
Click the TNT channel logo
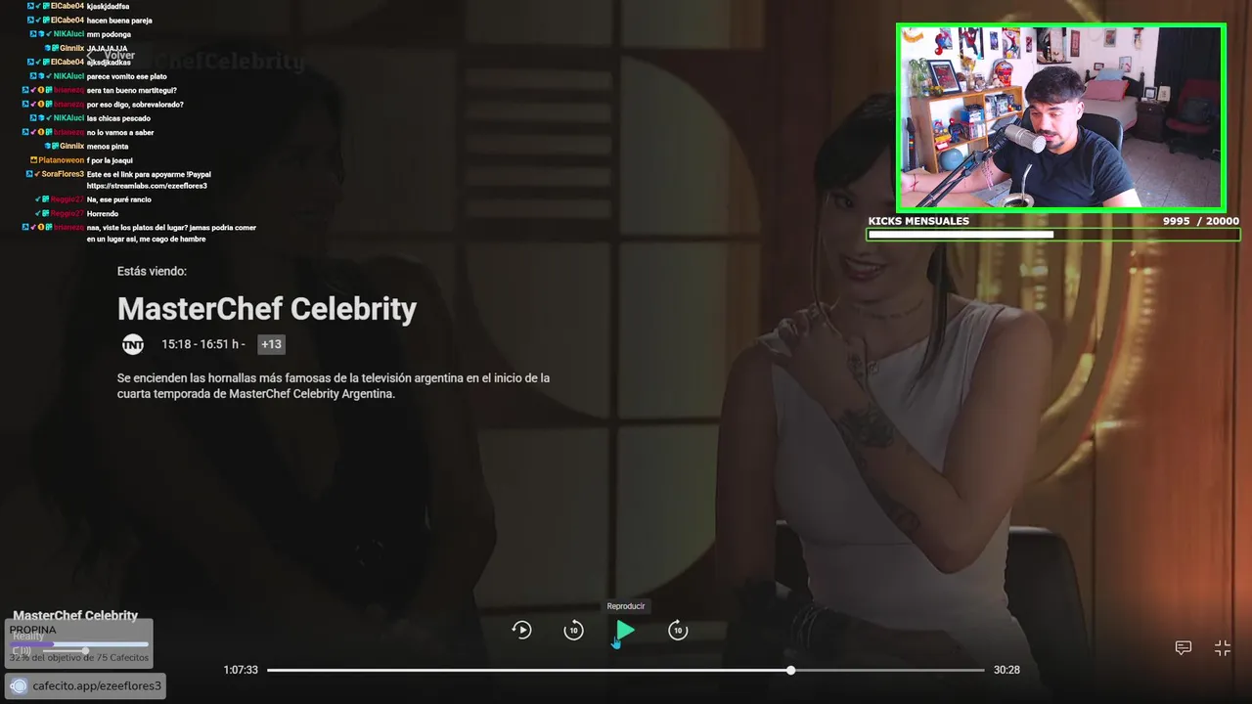(x=133, y=344)
